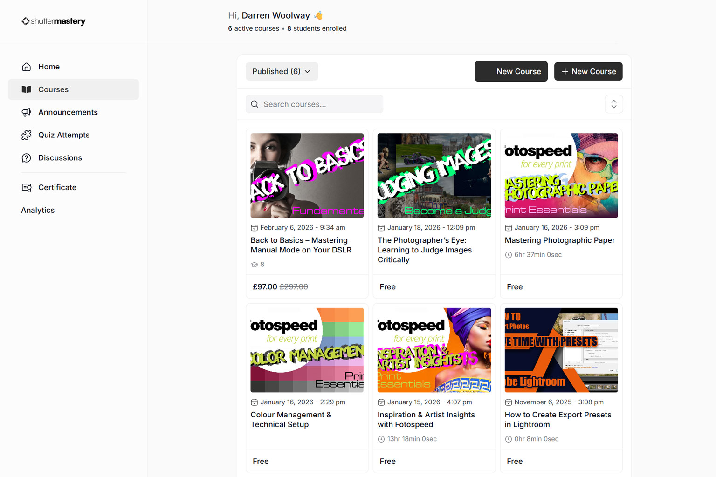
Task: Click calendar icon beside January 16, 2026 - 3:09 pm
Action: (x=509, y=228)
